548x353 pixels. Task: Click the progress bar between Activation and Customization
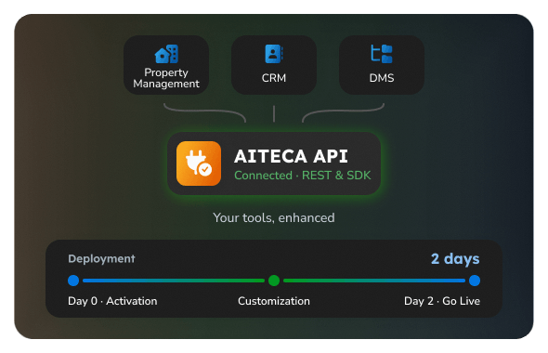[x=174, y=281]
